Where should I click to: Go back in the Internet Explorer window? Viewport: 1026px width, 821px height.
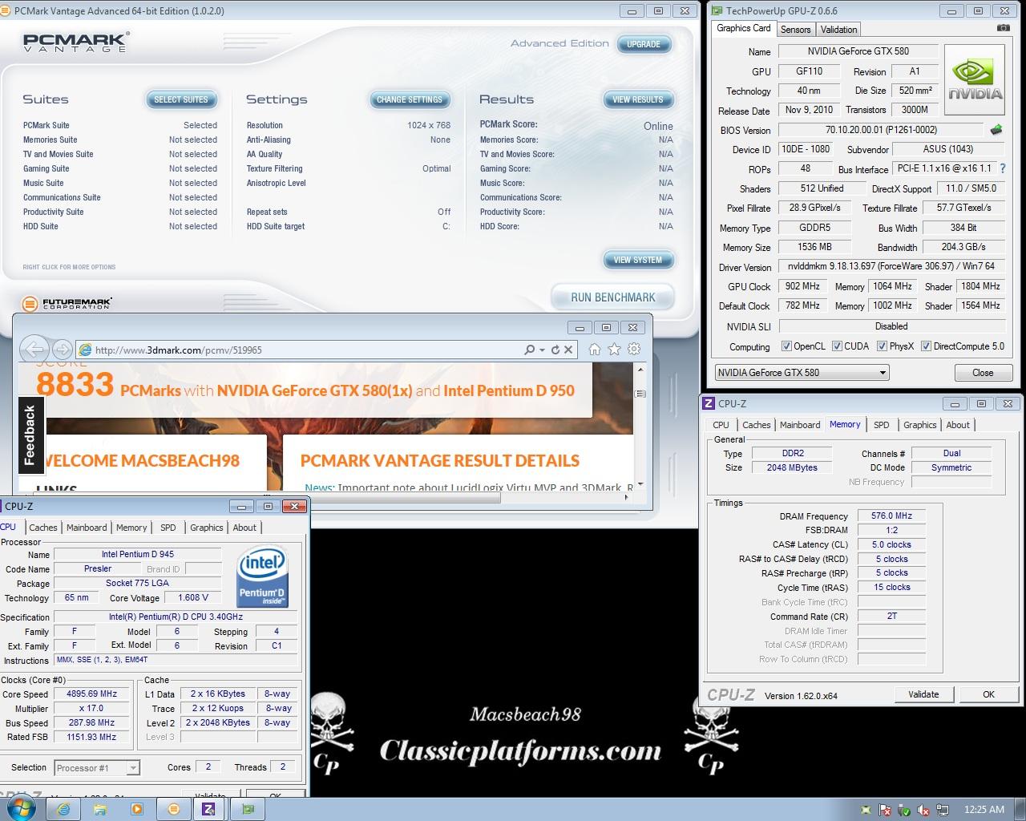(34, 350)
